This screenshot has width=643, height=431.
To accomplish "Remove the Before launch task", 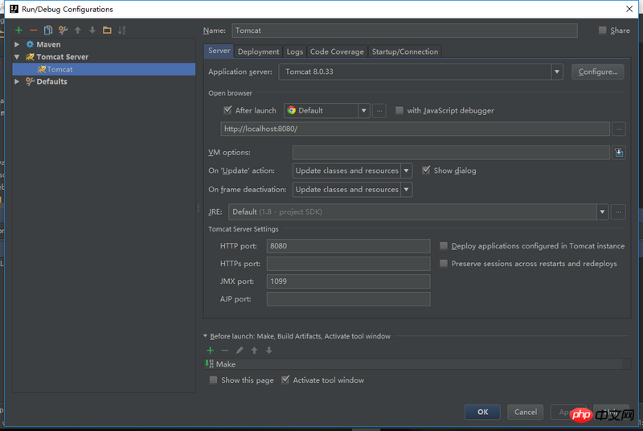I will point(225,351).
